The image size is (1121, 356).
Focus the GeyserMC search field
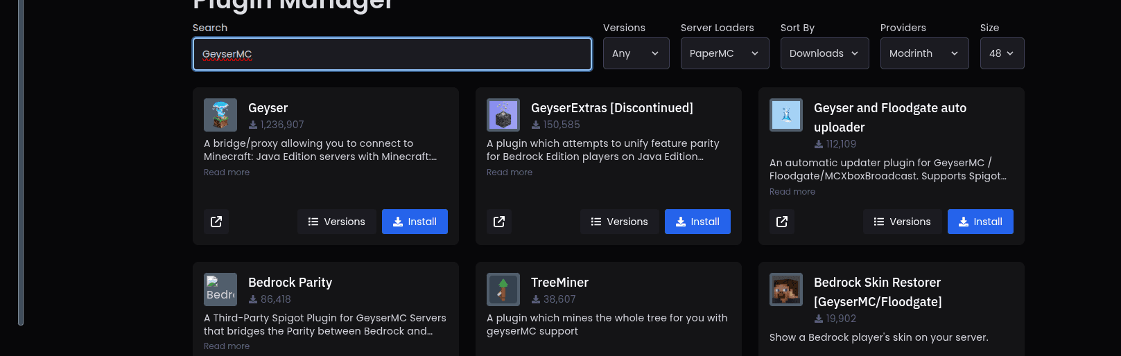pyautogui.click(x=392, y=54)
